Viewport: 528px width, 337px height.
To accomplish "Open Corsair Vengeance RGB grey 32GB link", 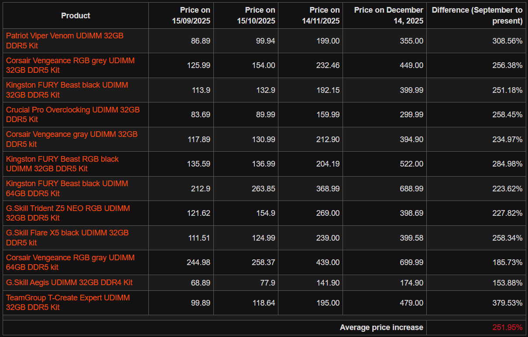I will 70,61.
